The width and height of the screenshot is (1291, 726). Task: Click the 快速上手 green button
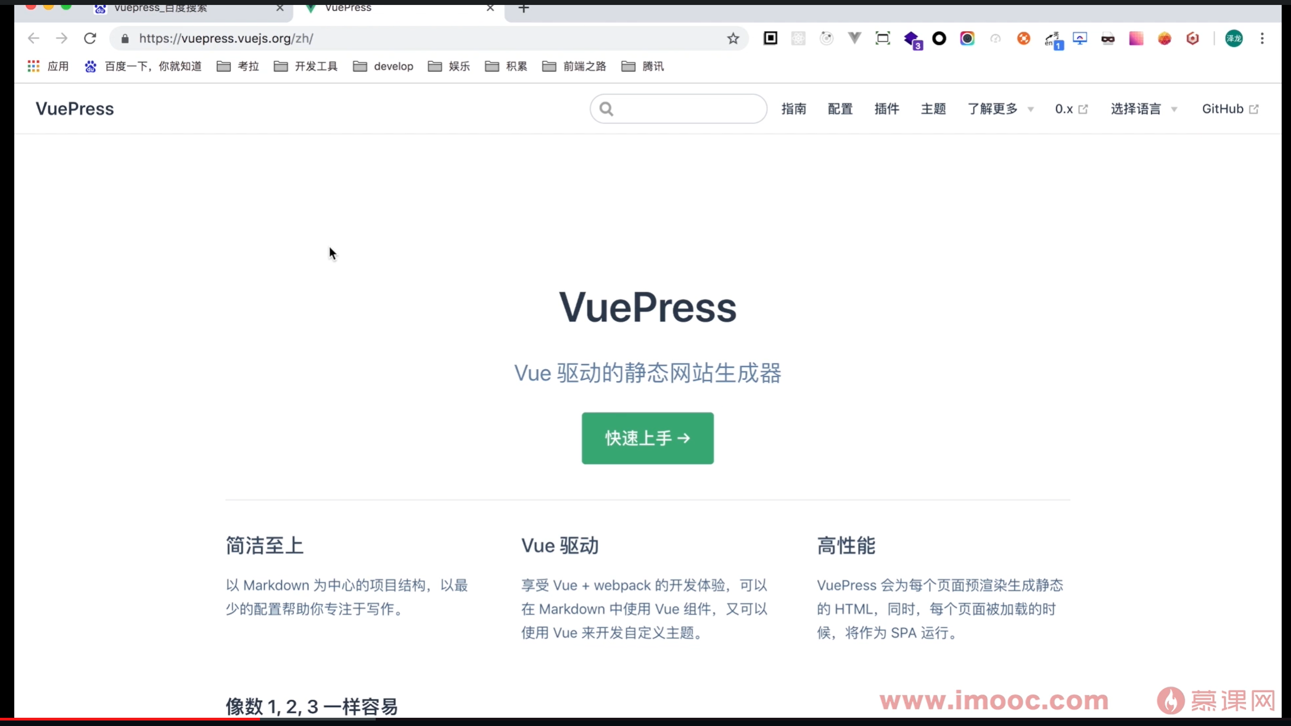[647, 438]
